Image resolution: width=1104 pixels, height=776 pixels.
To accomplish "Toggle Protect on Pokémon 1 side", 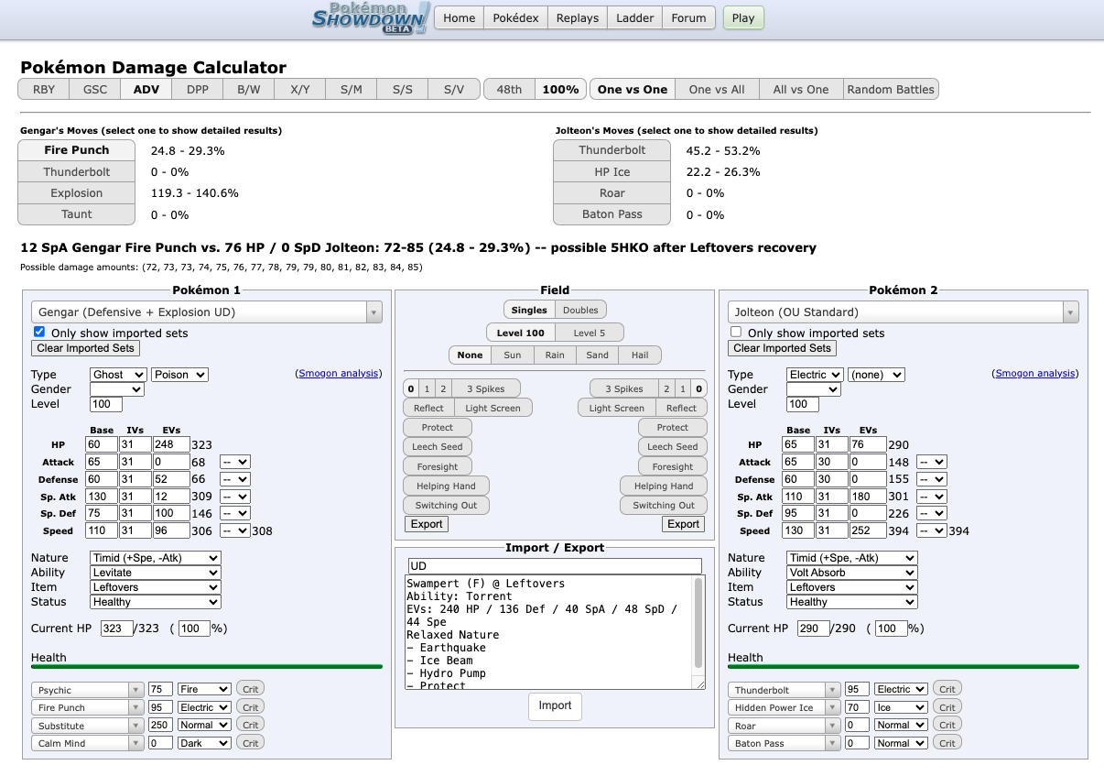I will click(438, 427).
